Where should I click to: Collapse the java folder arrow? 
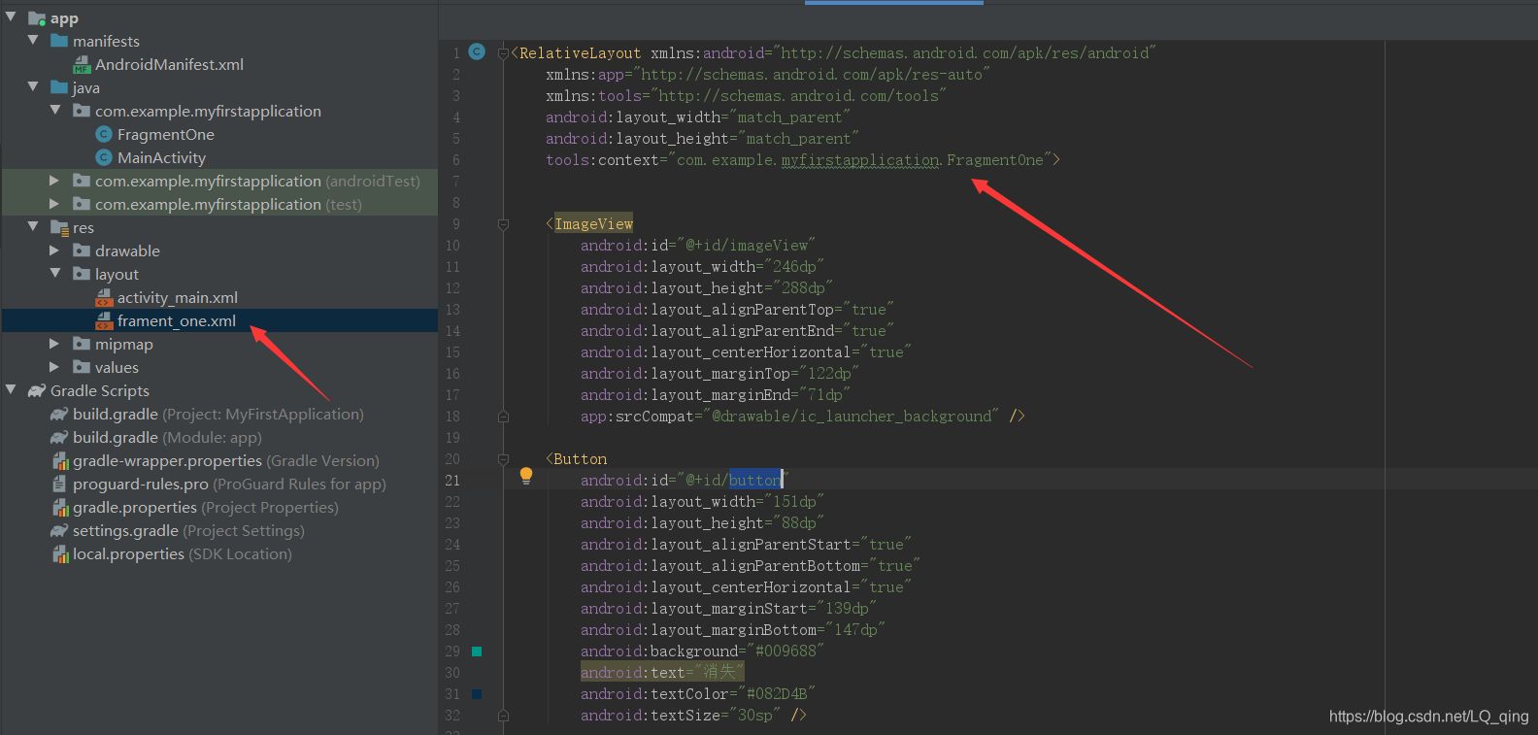tap(33, 86)
